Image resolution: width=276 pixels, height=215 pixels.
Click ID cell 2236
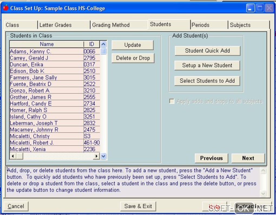[x=92, y=149]
